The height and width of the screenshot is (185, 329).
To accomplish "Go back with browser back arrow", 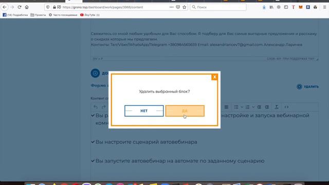I will click(x=5, y=7).
